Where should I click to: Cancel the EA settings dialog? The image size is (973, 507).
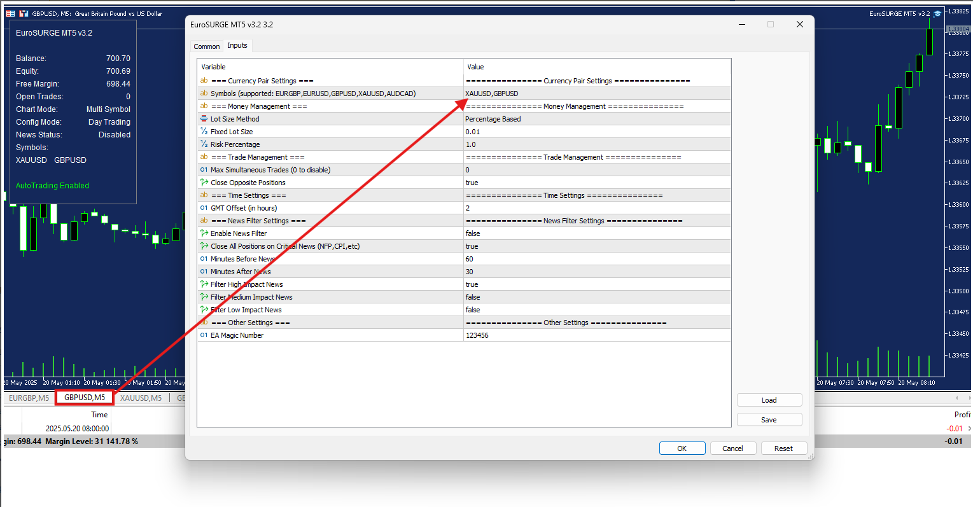[x=733, y=448]
